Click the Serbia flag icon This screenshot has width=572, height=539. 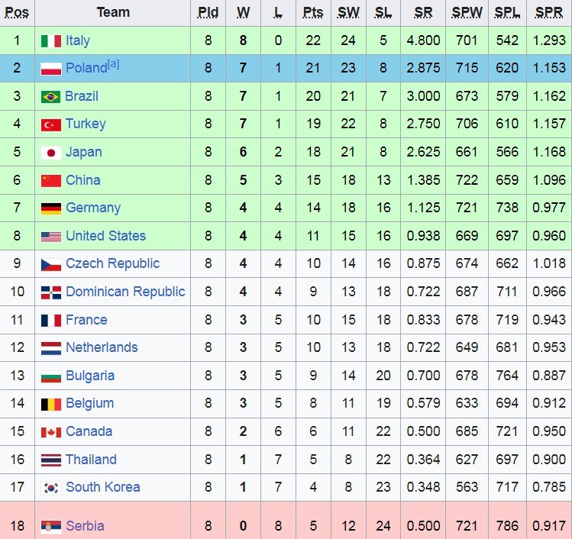(50, 526)
